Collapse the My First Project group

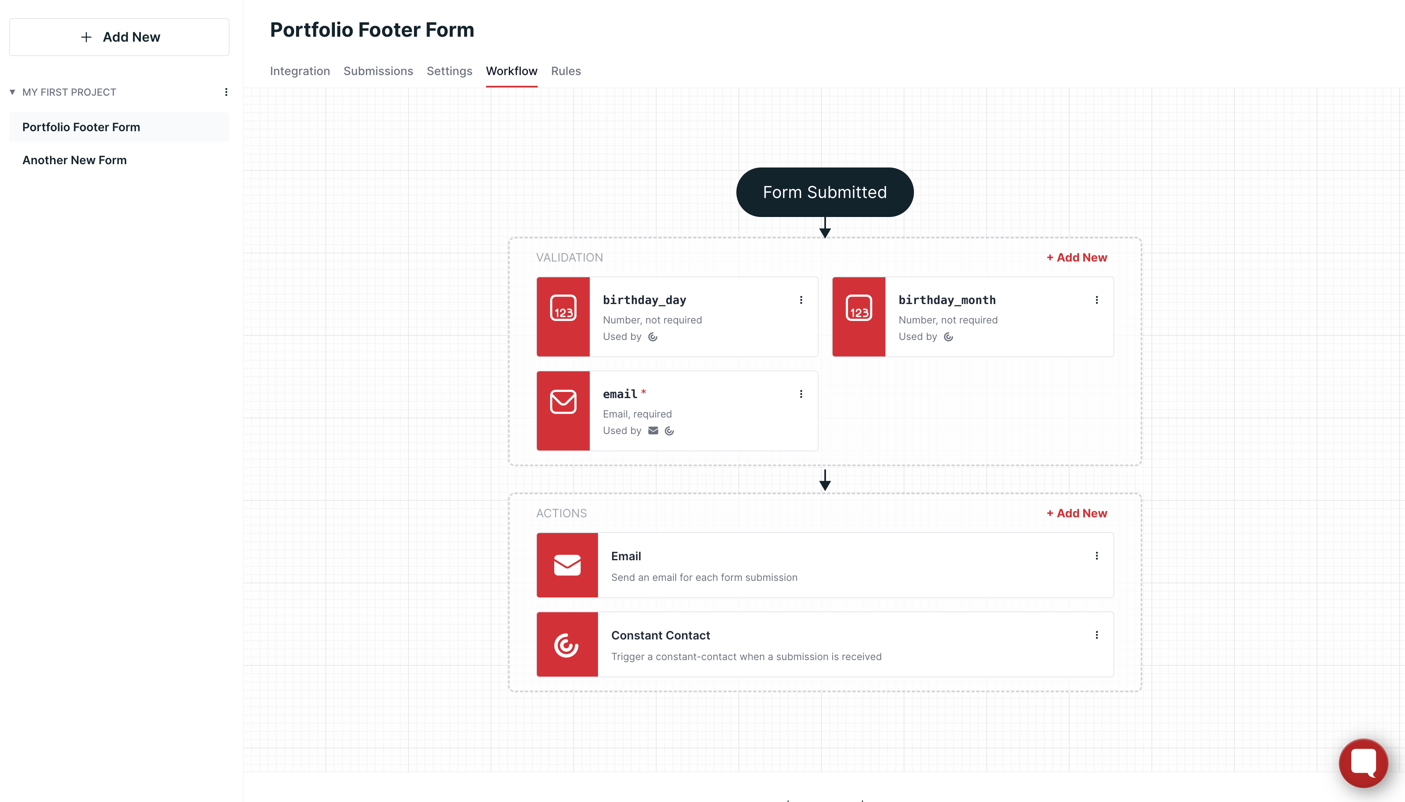[x=12, y=92]
